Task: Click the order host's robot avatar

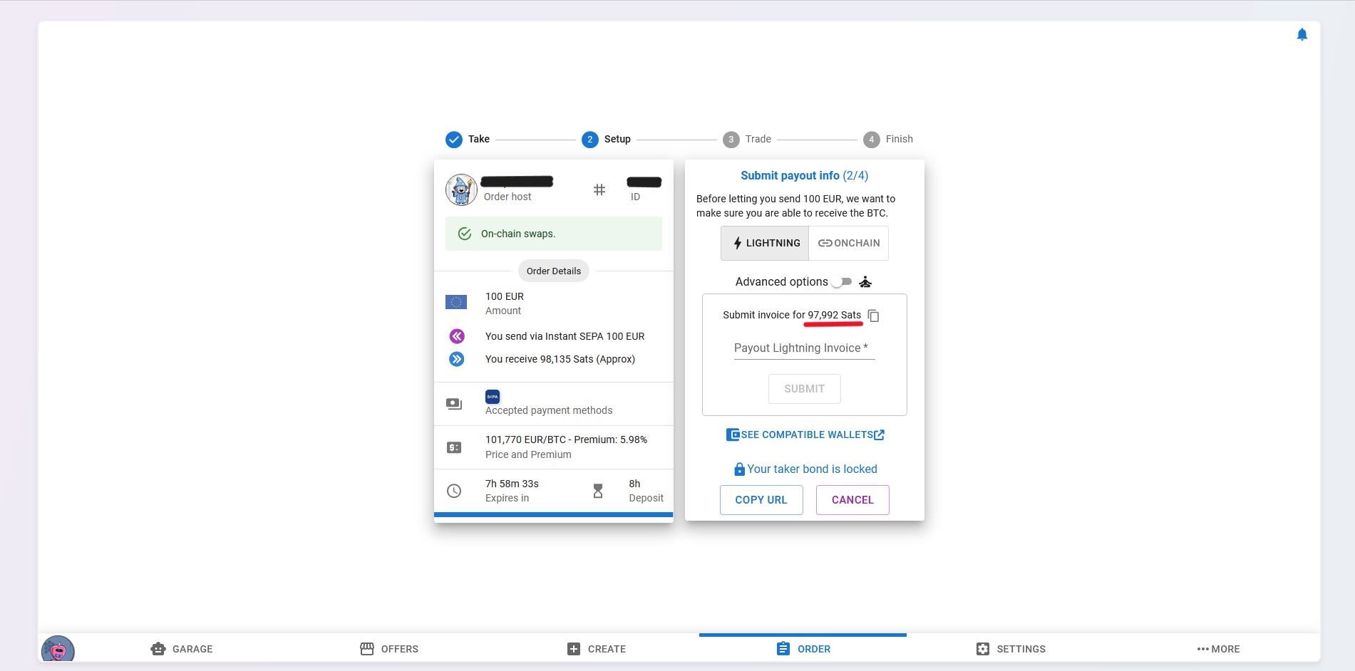Action: [461, 189]
